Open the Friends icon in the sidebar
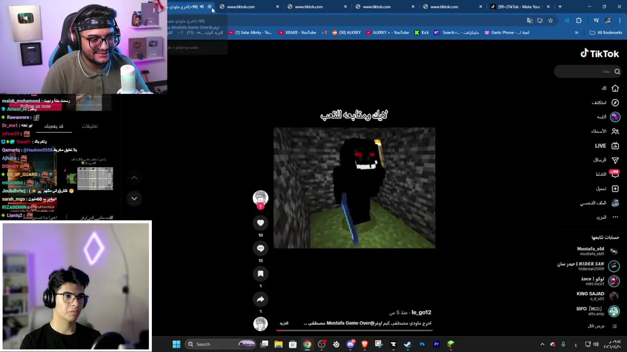 (x=615, y=131)
